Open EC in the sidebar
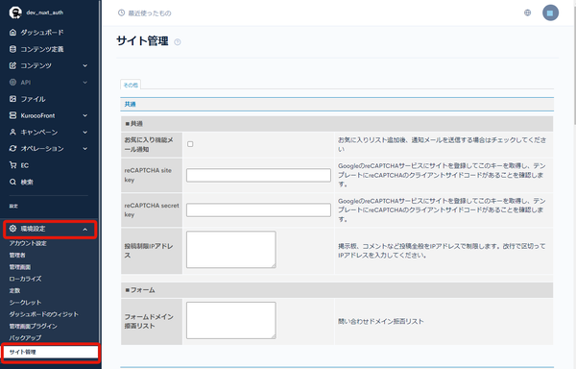This screenshot has width=576, height=369. [25, 165]
